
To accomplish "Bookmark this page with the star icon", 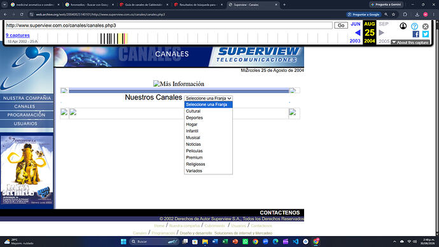I will click(x=393, y=14).
